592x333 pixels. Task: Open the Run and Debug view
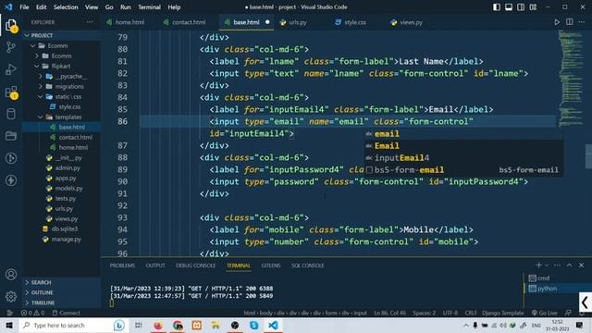[11, 69]
